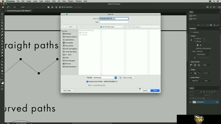Viewport: 221px width, 124px height.
Task: Open the bit depth dropdown 8 Bits/Channel
Action: pos(204,54)
